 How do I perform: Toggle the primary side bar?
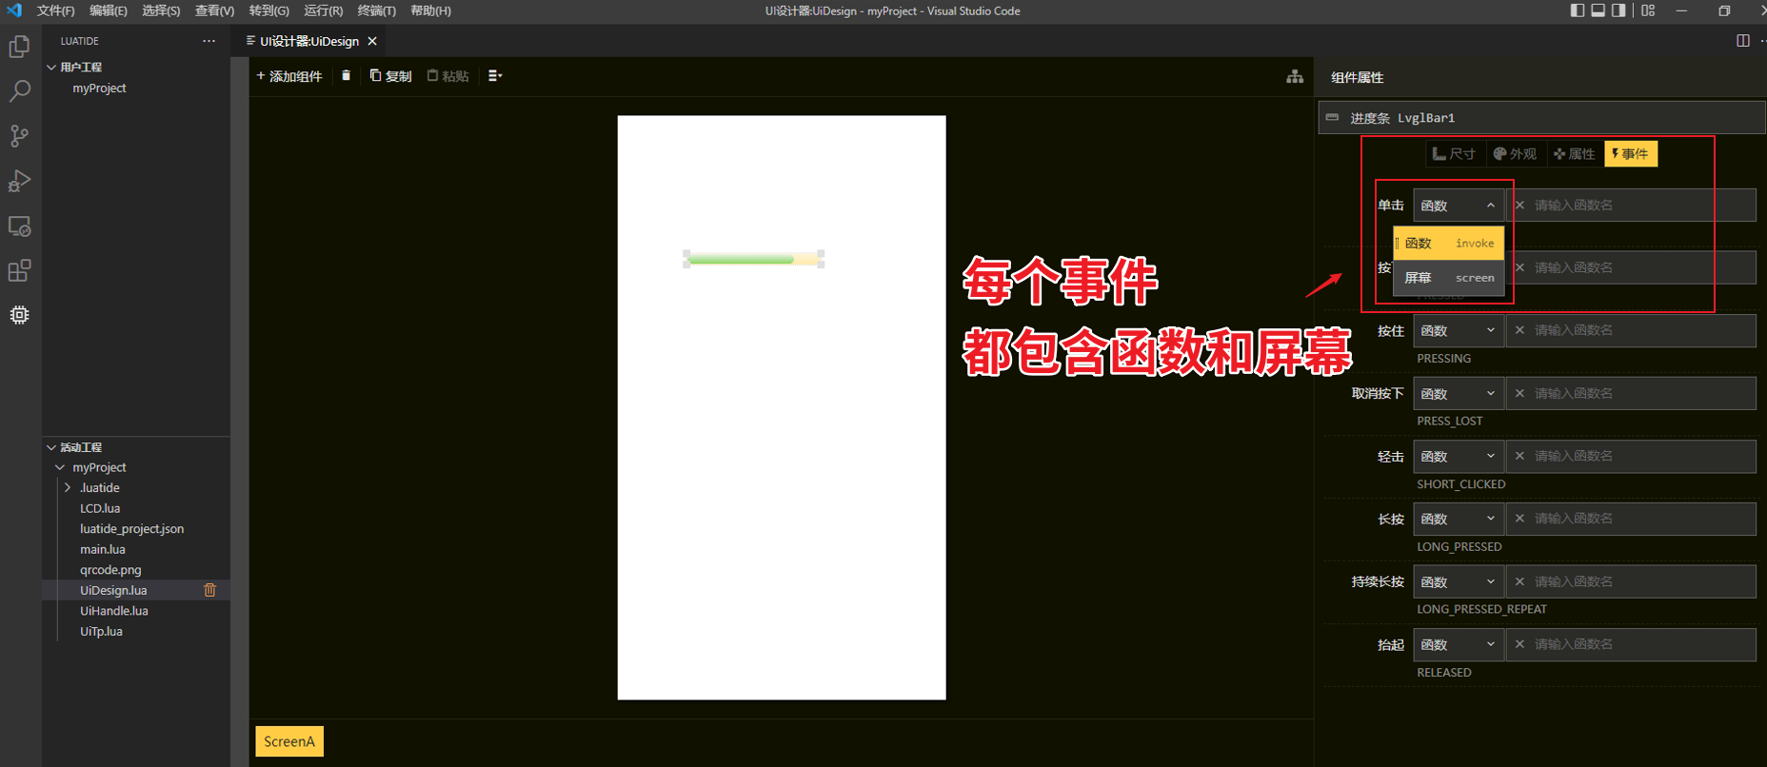1578,10
